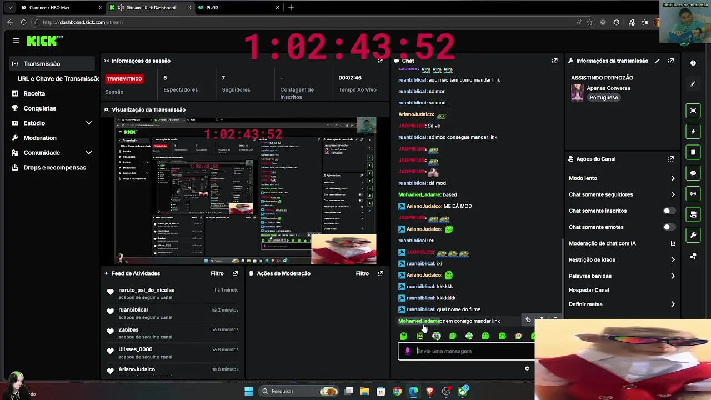The width and height of the screenshot is (711, 400).
Task: Pop out the Informações da transmissão panel
Action: [x=671, y=61]
